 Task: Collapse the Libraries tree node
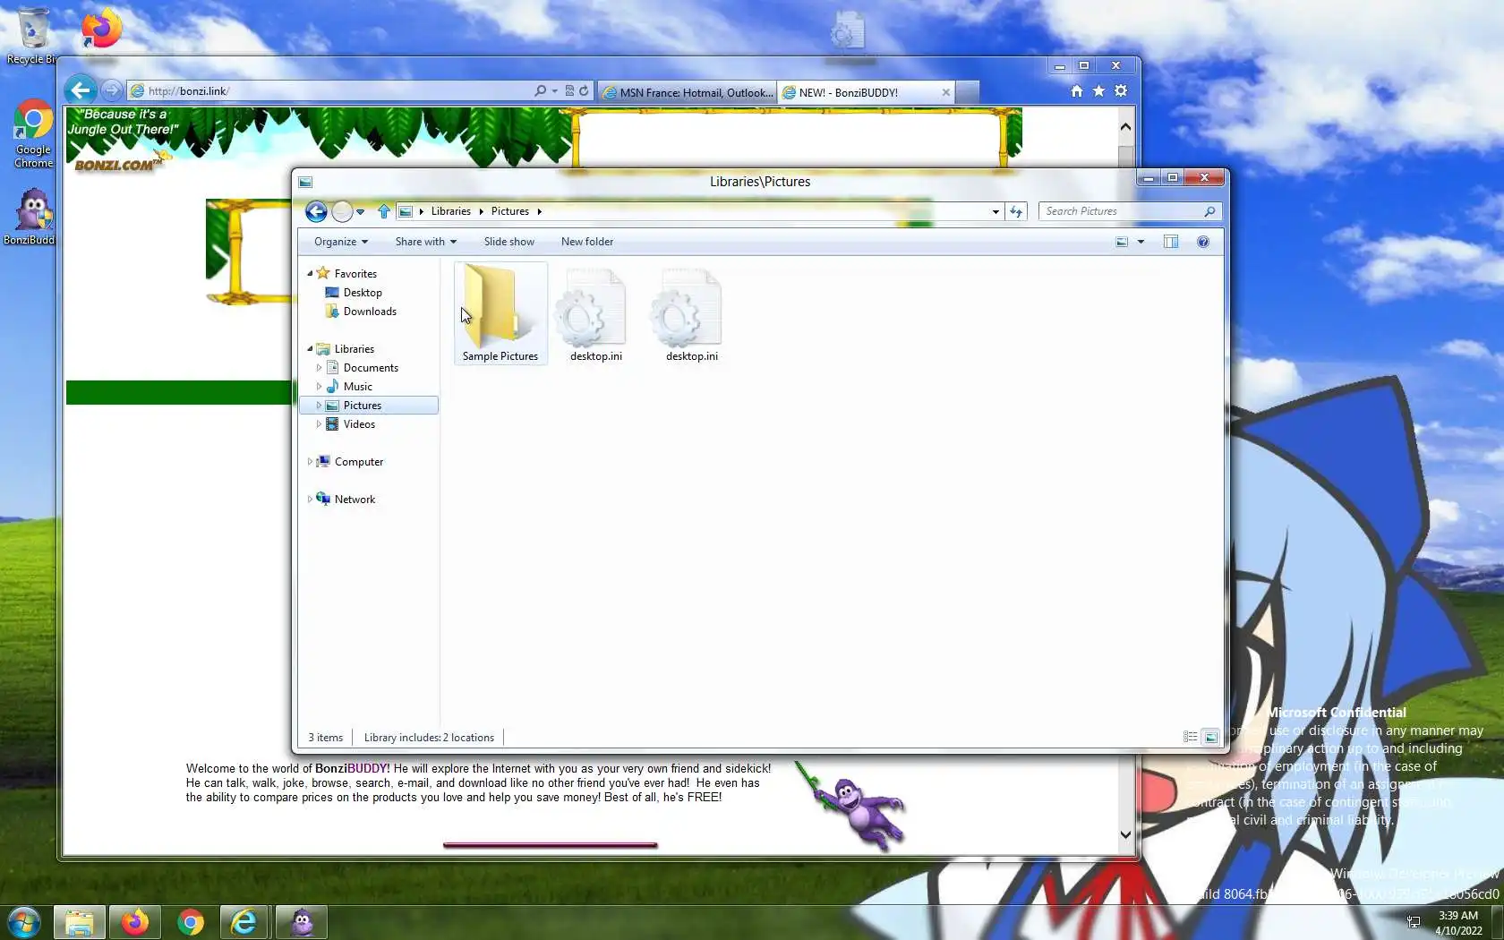(310, 348)
